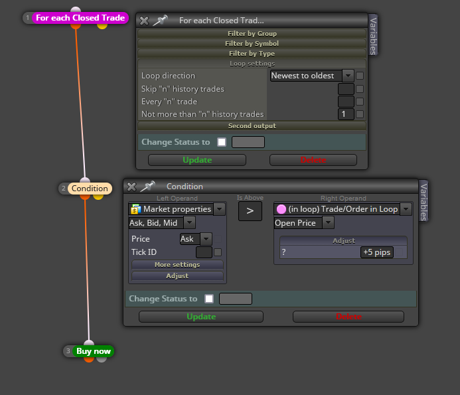Click Delete in For each Closed Trade panel
Viewport: 460px width, 395px height.
click(x=313, y=160)
